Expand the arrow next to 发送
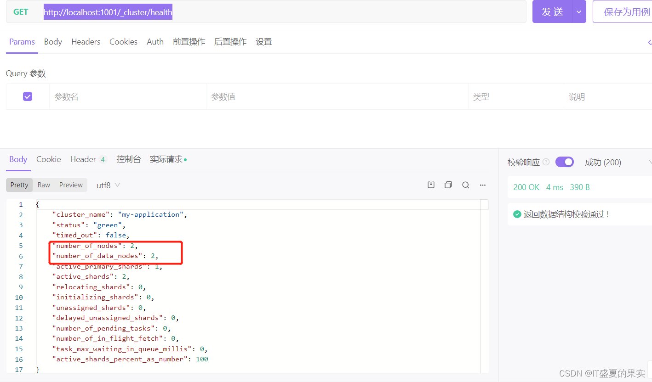 click(579, 12)
